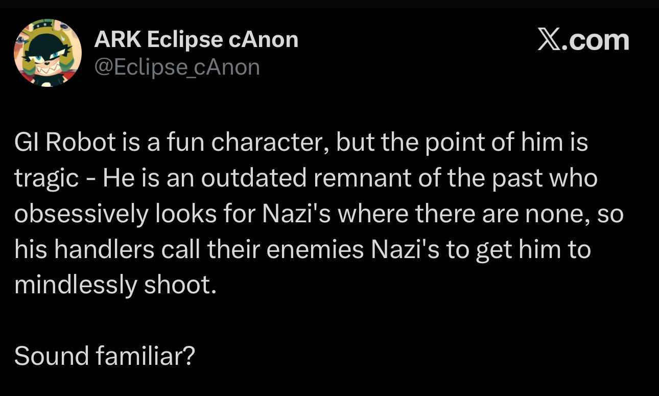Click the "Sound familiar?" line
Screen dimensions: 659x396
click(104, 356)
